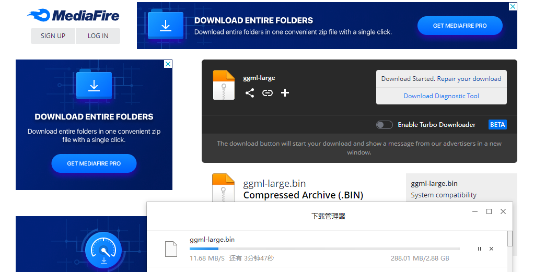Click the file icon in download manager
Viewport: 534px width, 272px height.
point(171,249)
